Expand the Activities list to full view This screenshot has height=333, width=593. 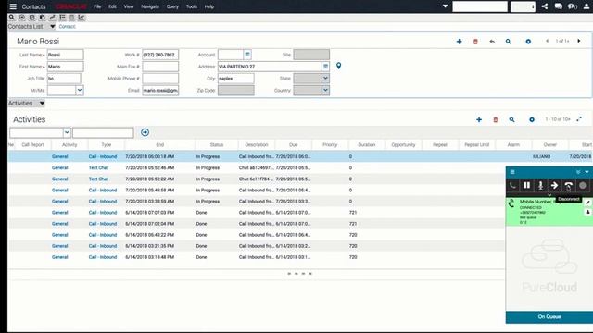[579, 119]
